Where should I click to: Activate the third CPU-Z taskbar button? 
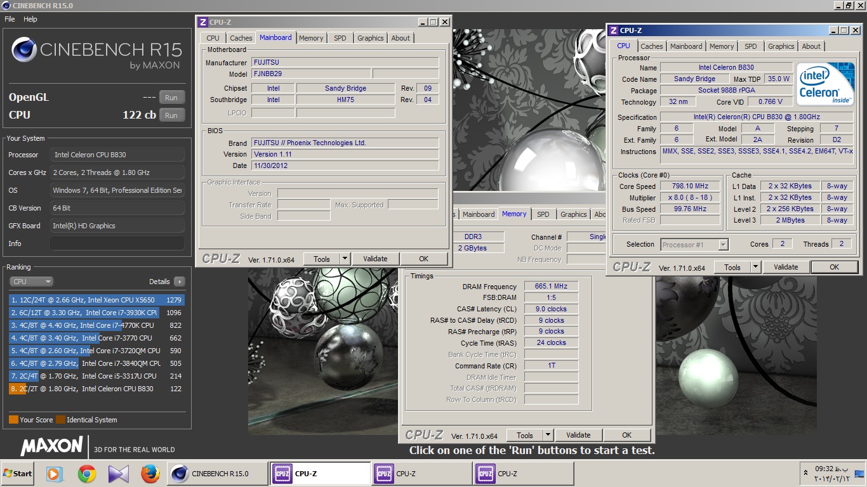tap(523, 474)
